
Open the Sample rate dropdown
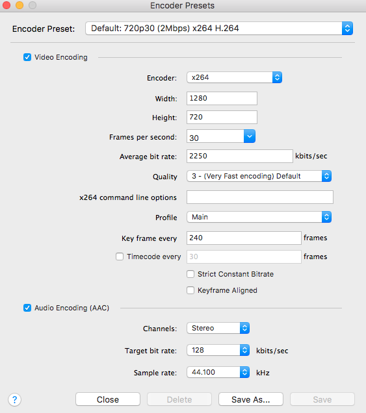[x=218, y=372]
